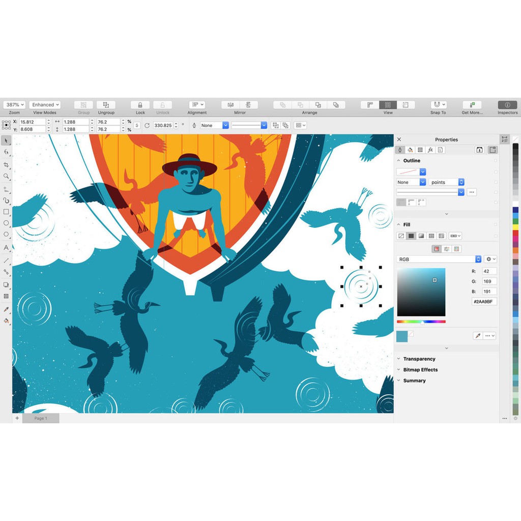Expand the Transparency section

click(x=419, y=359)
